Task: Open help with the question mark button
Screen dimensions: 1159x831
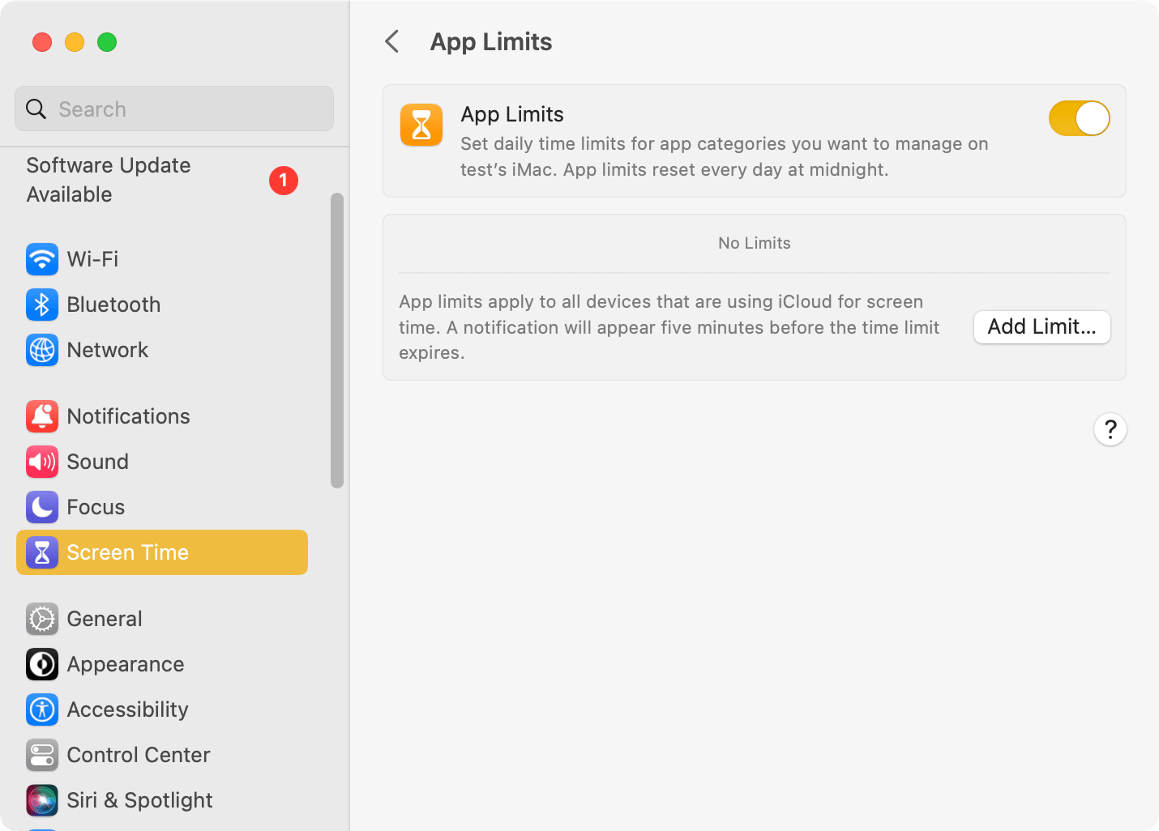Action: 1110,429
